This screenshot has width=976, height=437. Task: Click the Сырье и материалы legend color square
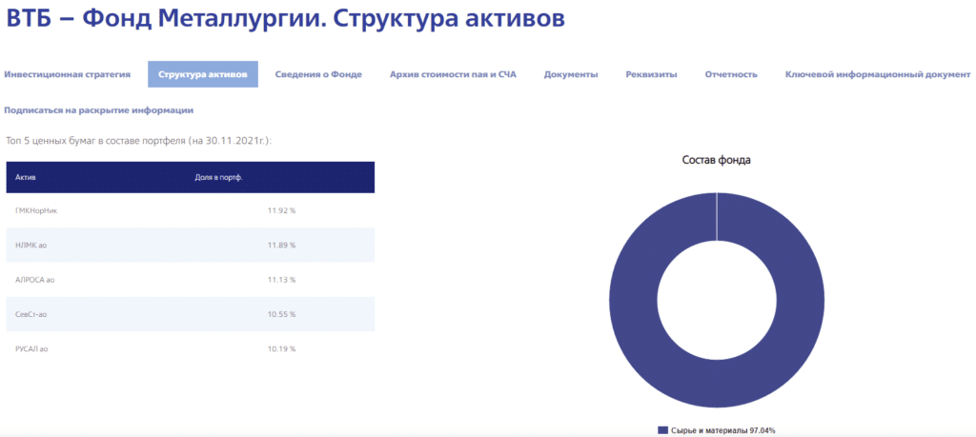point(663,430)
